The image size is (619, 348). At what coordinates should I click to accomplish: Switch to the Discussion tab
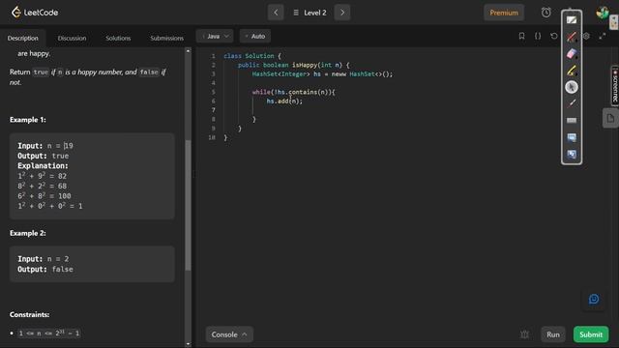tap(72, 38)
